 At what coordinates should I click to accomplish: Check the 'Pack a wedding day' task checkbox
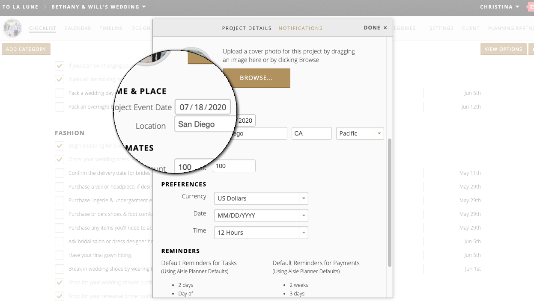(60, 93)
